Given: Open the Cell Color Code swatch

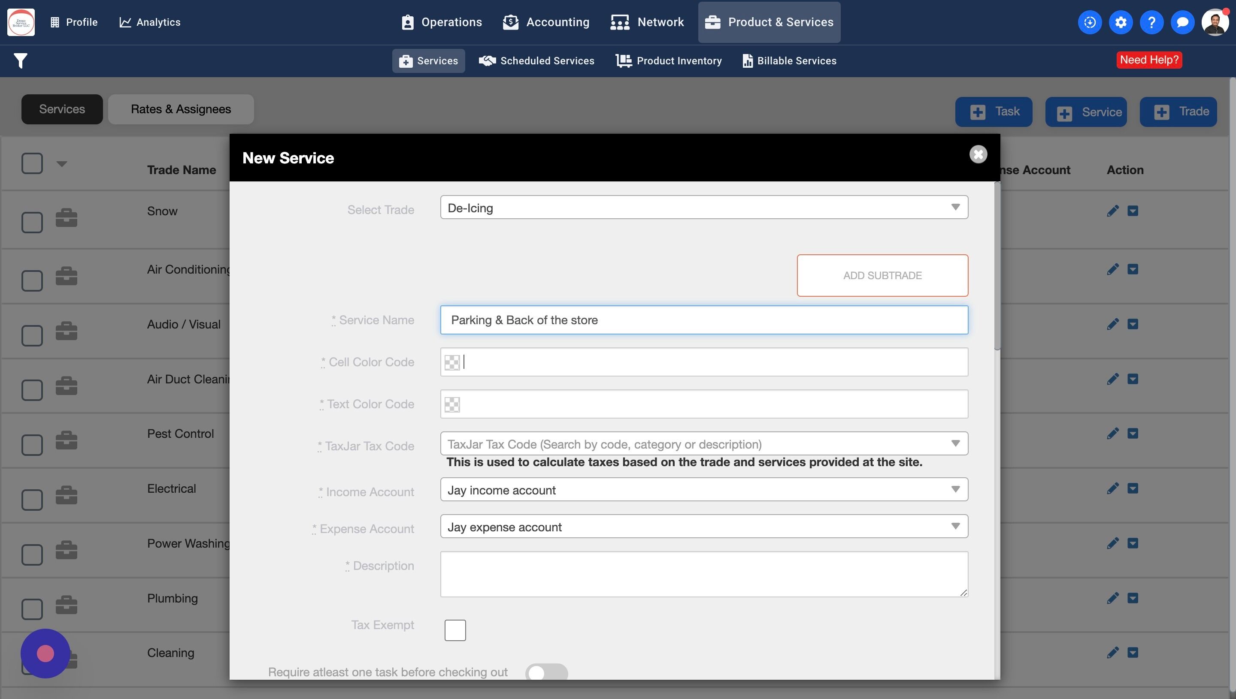Looking at the screenshot, I should (x=451, y=362).
